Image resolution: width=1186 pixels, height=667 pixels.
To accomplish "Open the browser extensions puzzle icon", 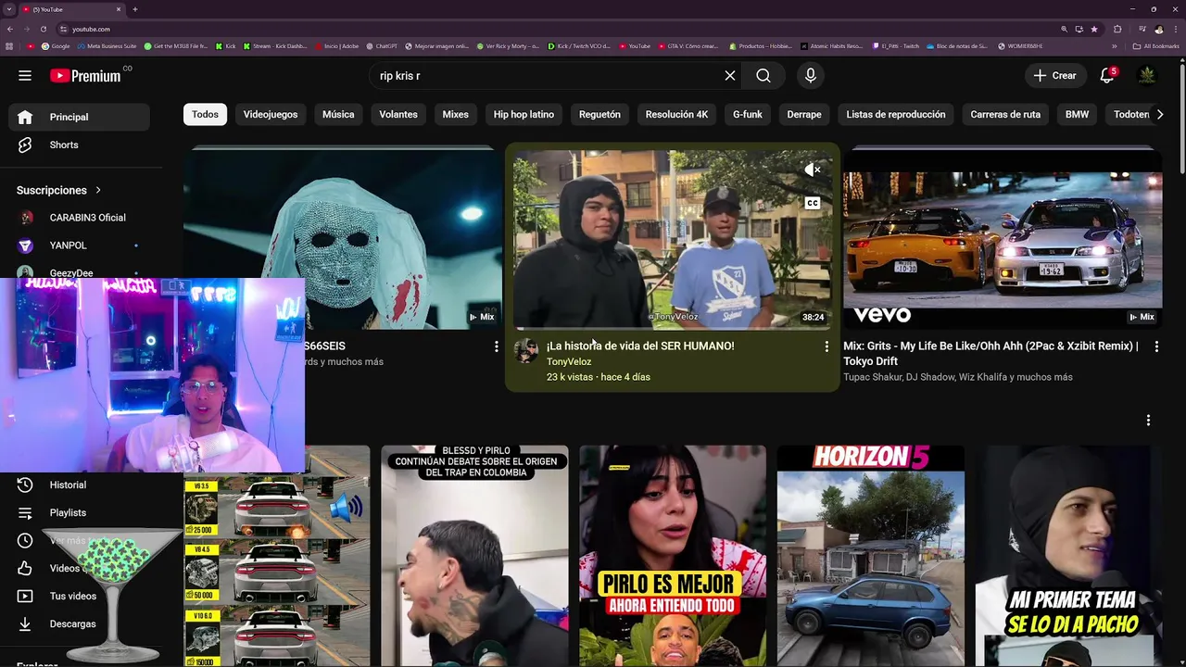I will coord(1117,29).
